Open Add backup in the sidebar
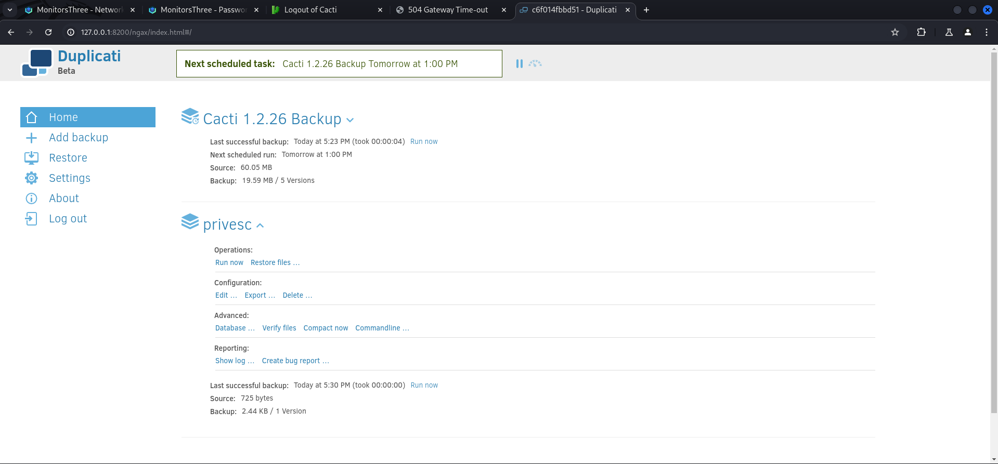 79,138
